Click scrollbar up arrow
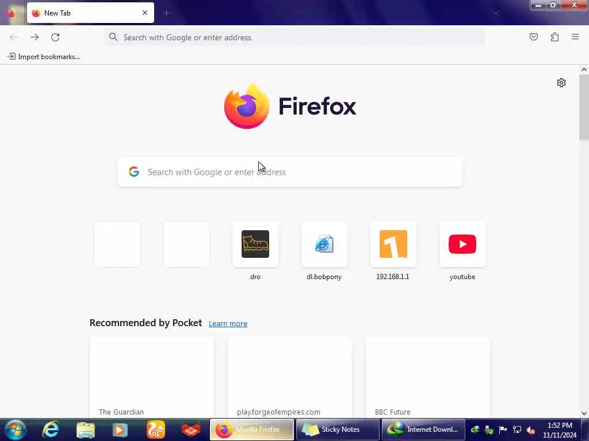This screenshot has width=589, height=441. (584, 69)
